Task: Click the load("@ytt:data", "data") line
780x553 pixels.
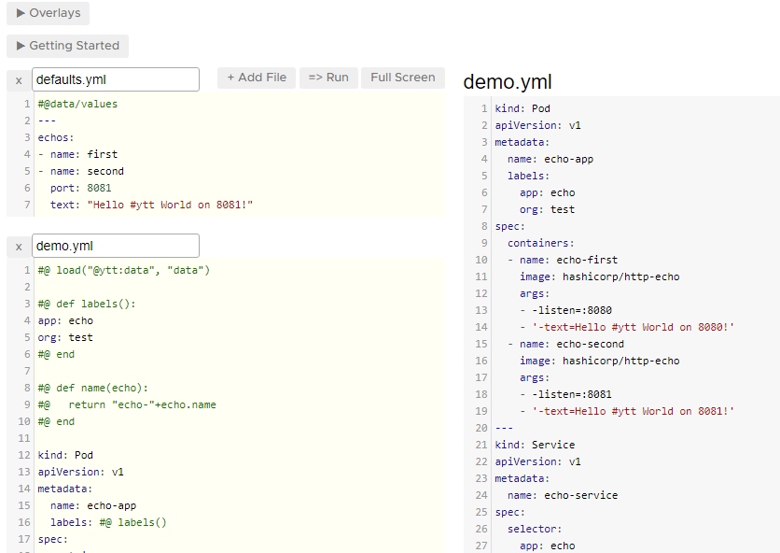Action: point(124,271)
